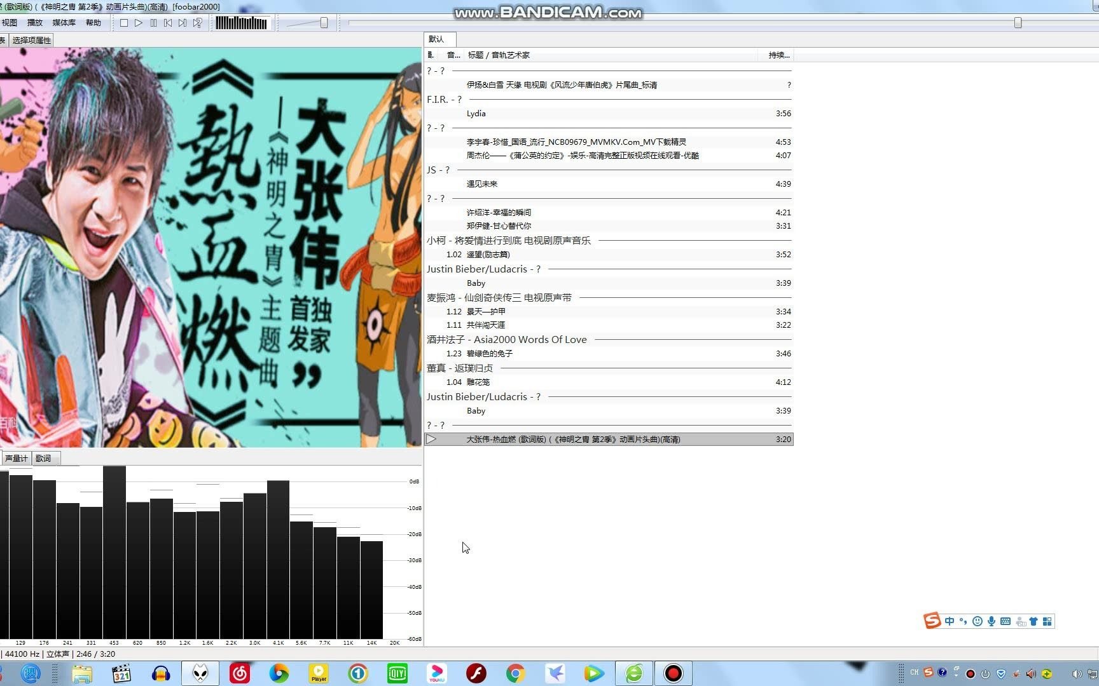1099x686 pixels.
Task: Sort by 标题 / 音轨艺术家 column header
Action: (x=611, y=55)
